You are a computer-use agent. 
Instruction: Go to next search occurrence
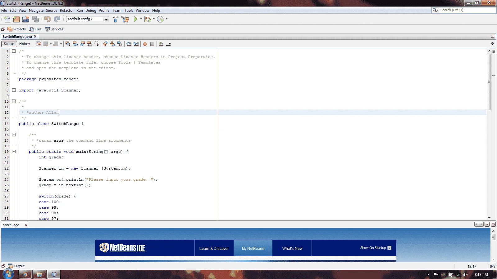click(82, 44)
